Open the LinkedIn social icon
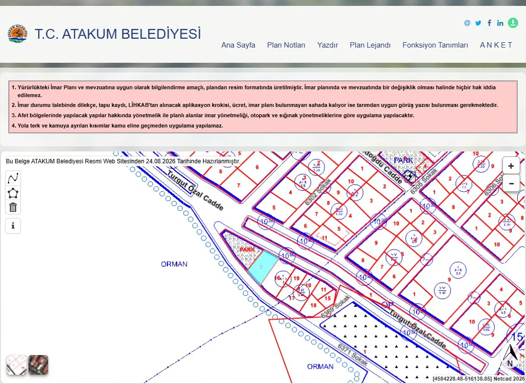 click(x=500, y=23)
